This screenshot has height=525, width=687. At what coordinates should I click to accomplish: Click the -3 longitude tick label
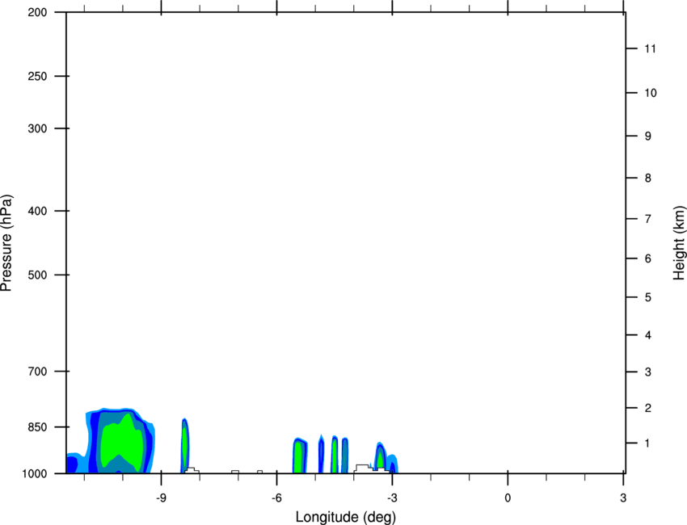point(392,498)
